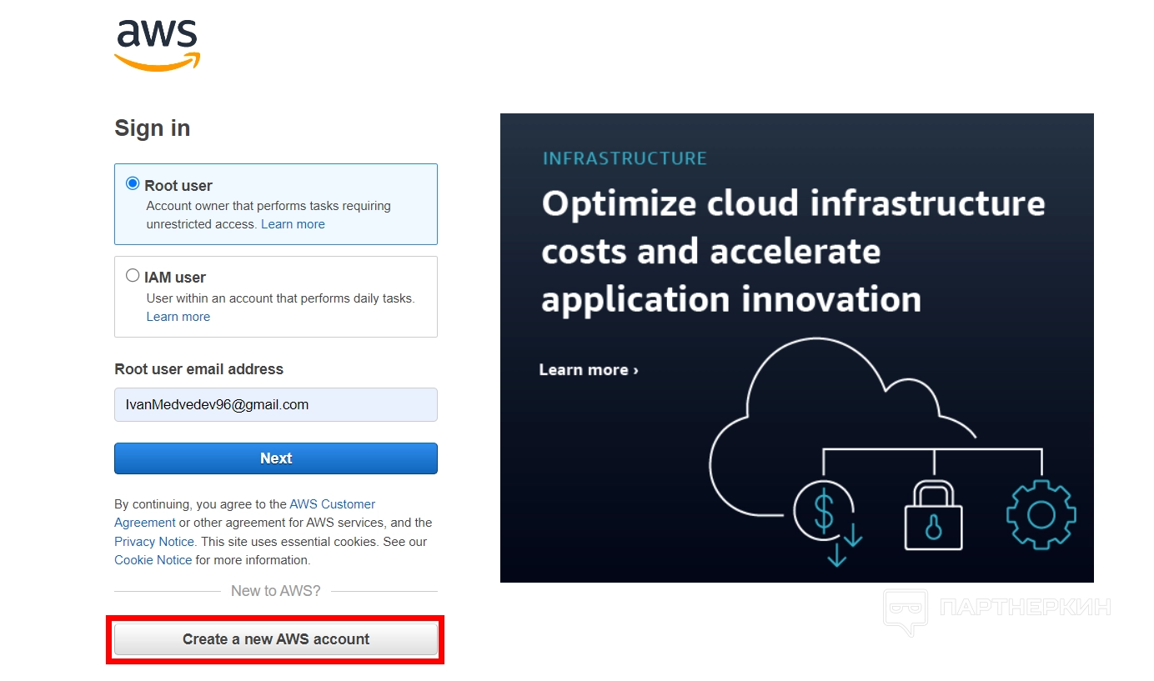
Task: Open Learn more link under IAM user
Action: 178,317
